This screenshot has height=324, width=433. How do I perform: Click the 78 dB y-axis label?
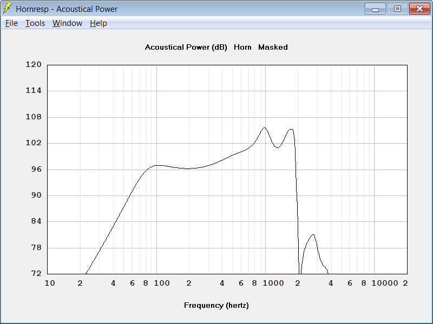[x=36, y=247]
